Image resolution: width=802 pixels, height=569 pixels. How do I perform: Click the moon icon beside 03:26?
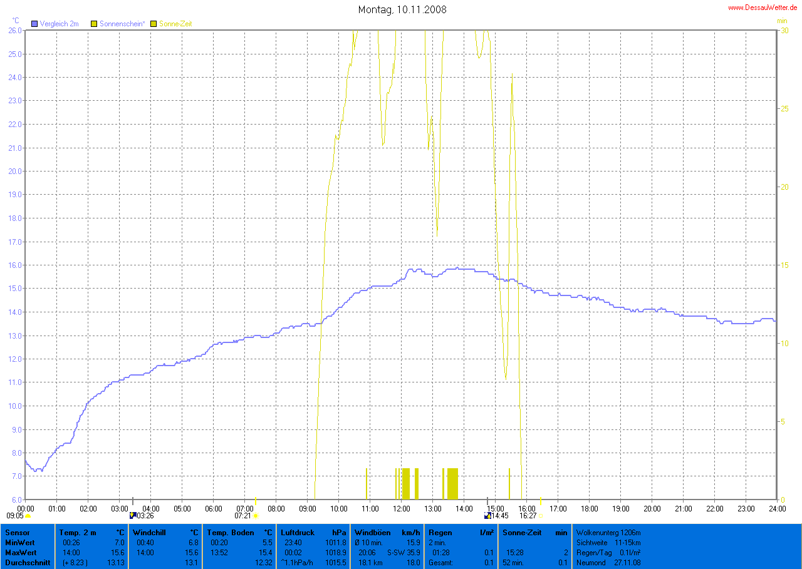(x=132, y=516)
